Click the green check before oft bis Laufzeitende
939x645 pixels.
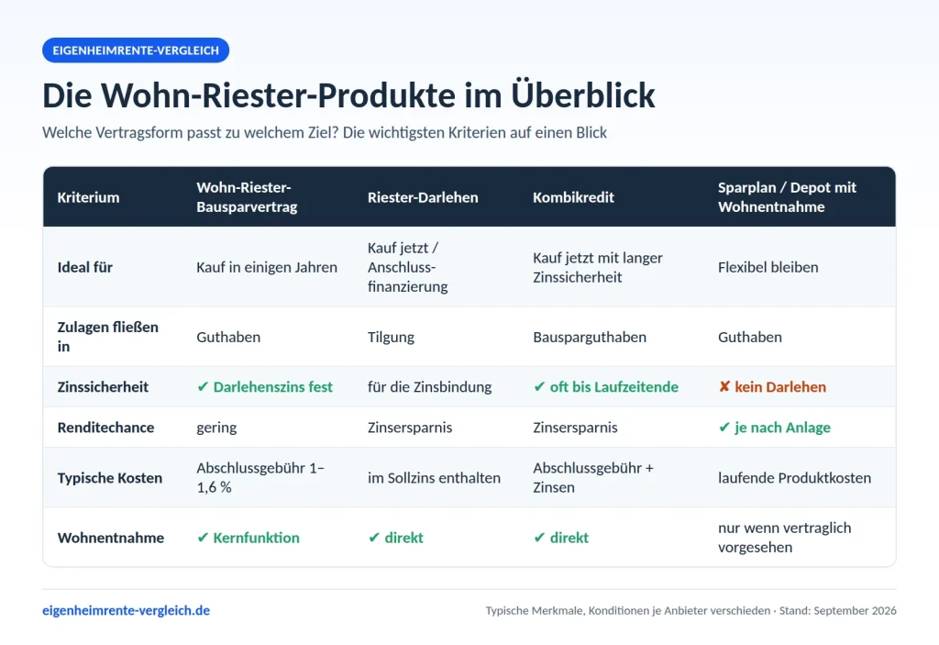click(539, 387)
